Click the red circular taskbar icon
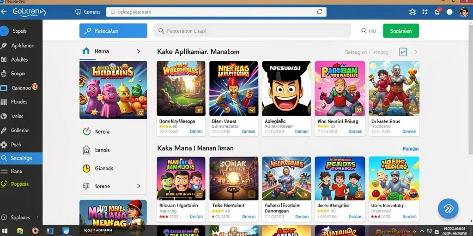473x236 pixels. point(35,231)
